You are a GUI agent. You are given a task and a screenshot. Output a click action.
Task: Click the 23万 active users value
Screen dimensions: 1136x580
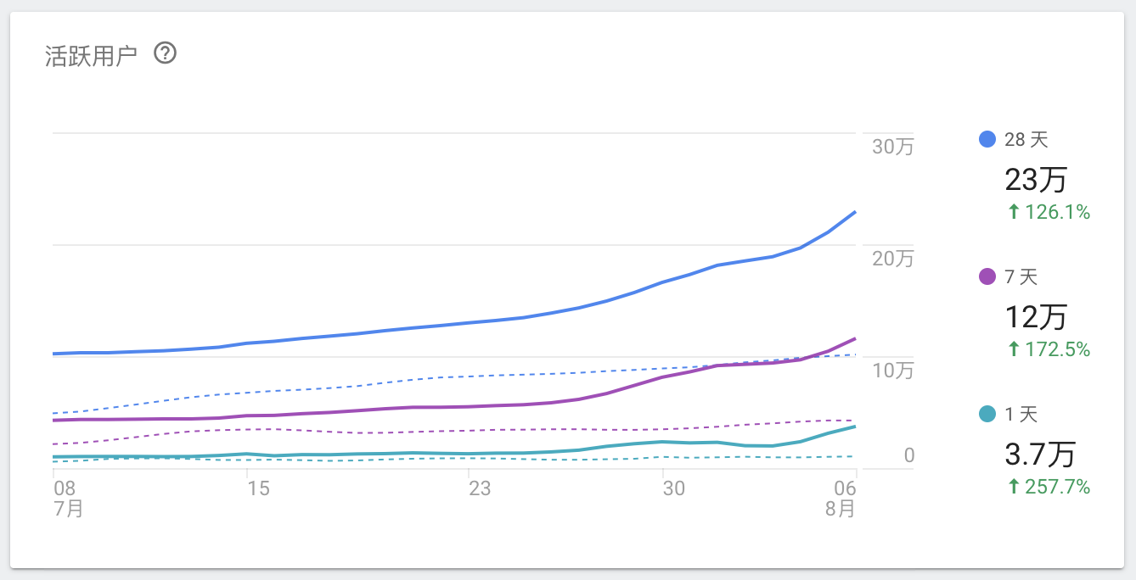point(1036,179)
